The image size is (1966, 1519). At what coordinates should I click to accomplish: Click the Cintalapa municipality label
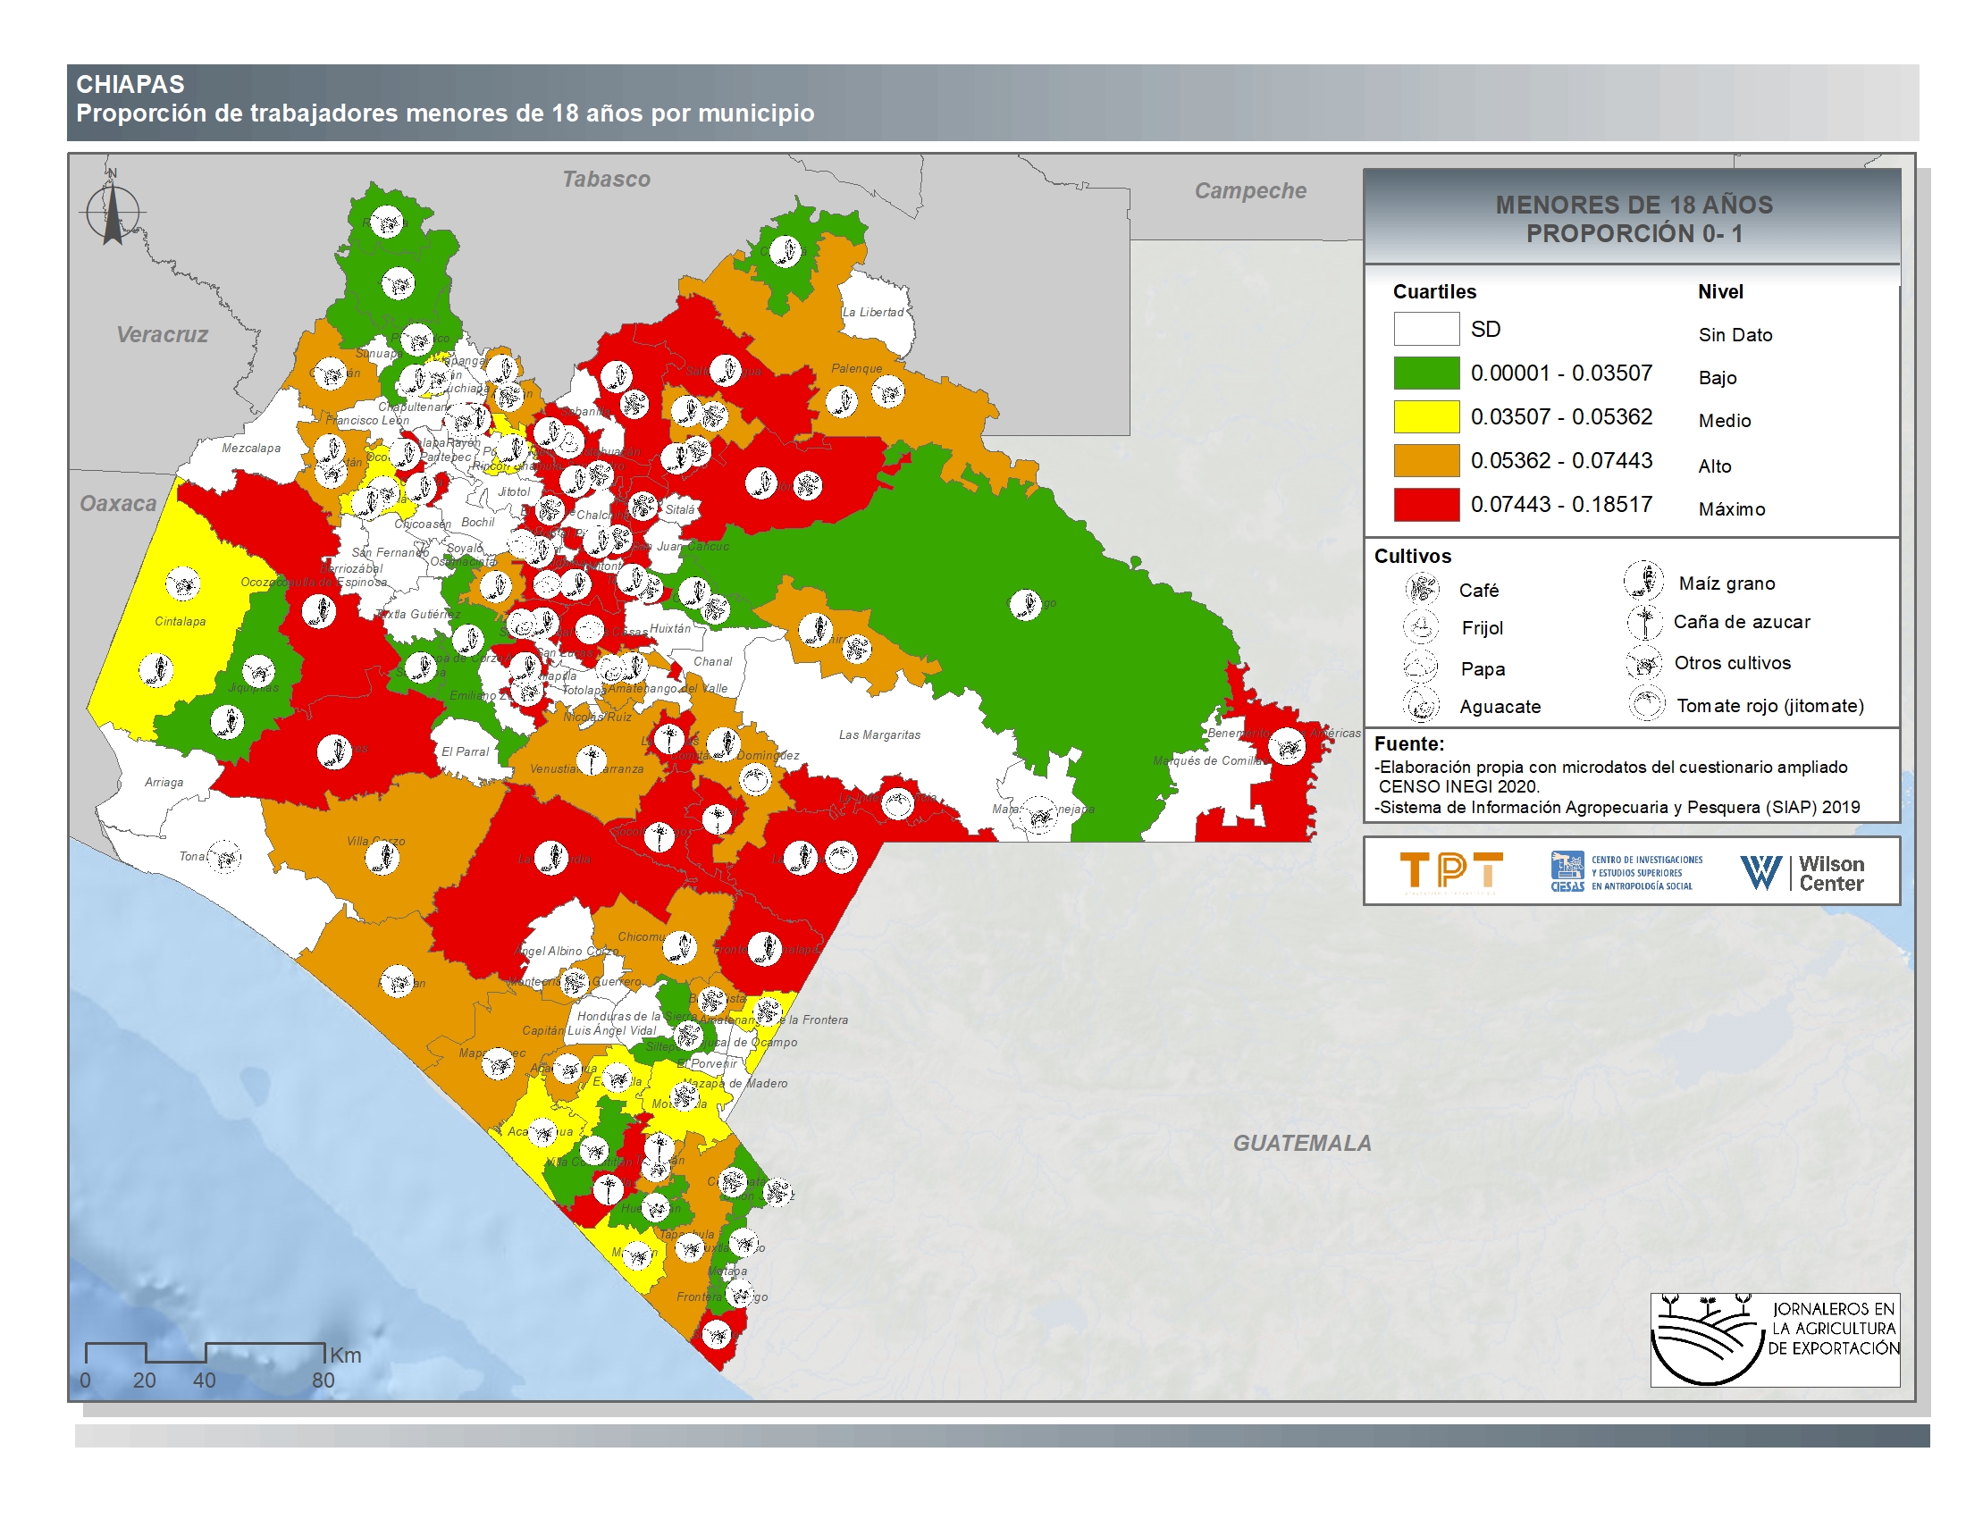180,621
